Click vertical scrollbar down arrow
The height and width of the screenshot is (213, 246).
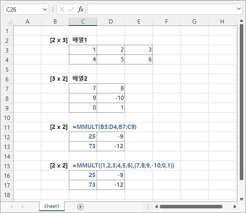tap(242, 199)
